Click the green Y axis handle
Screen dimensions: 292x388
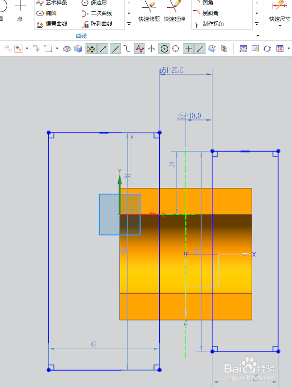120,194
